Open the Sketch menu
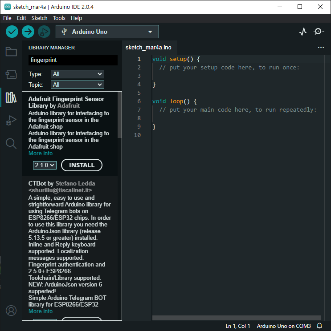Screen dimensions: 331x331 [39, 18]
